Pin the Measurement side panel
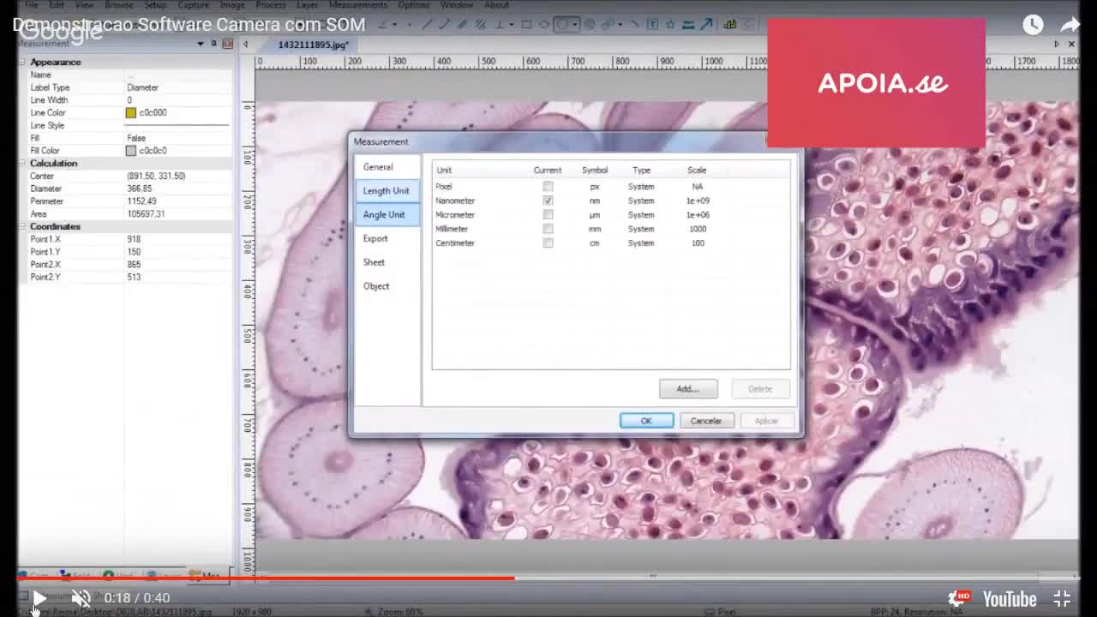The image size is (1097, 617). (213, 44)
